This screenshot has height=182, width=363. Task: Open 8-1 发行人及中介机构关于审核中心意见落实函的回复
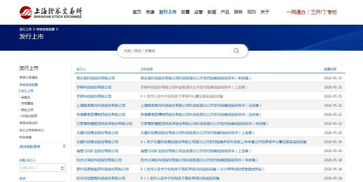point(182,97)
